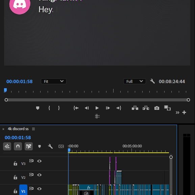Export frame with the camera icon
Screen dimensions: 195x195
click(x=157, y=108)
